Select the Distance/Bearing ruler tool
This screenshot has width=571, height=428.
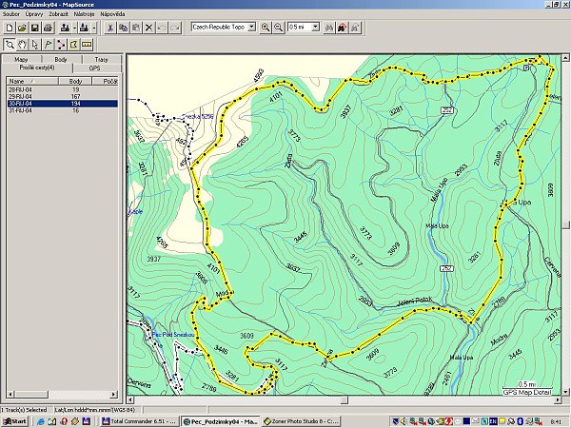tap(87, 45)
